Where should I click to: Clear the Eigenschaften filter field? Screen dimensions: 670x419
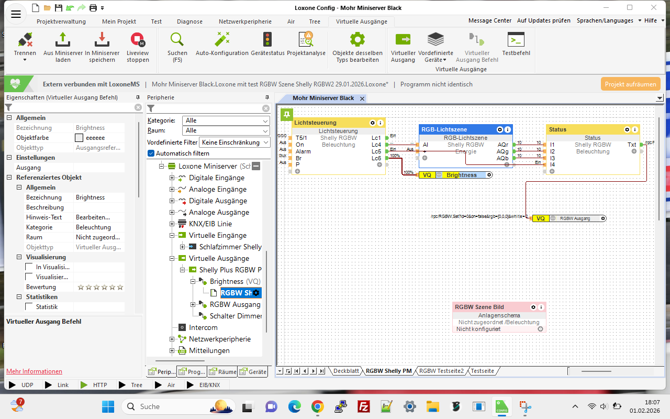point(138,107)
